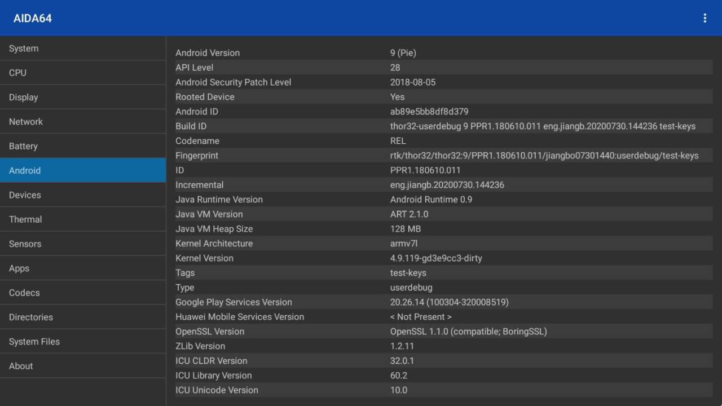Select Java Runtime Version label
This screenshot has width=722, height=406.
(219, 200)
